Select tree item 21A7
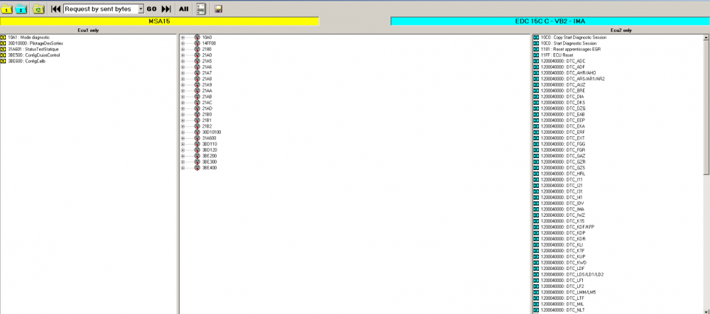The image size is (710, 314). (207, 73)
